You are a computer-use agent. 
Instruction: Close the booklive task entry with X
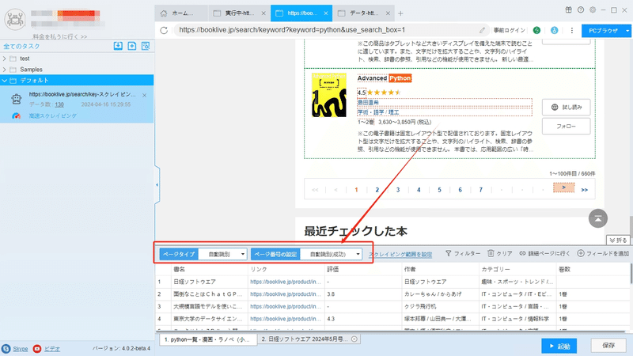coord(145,95)
